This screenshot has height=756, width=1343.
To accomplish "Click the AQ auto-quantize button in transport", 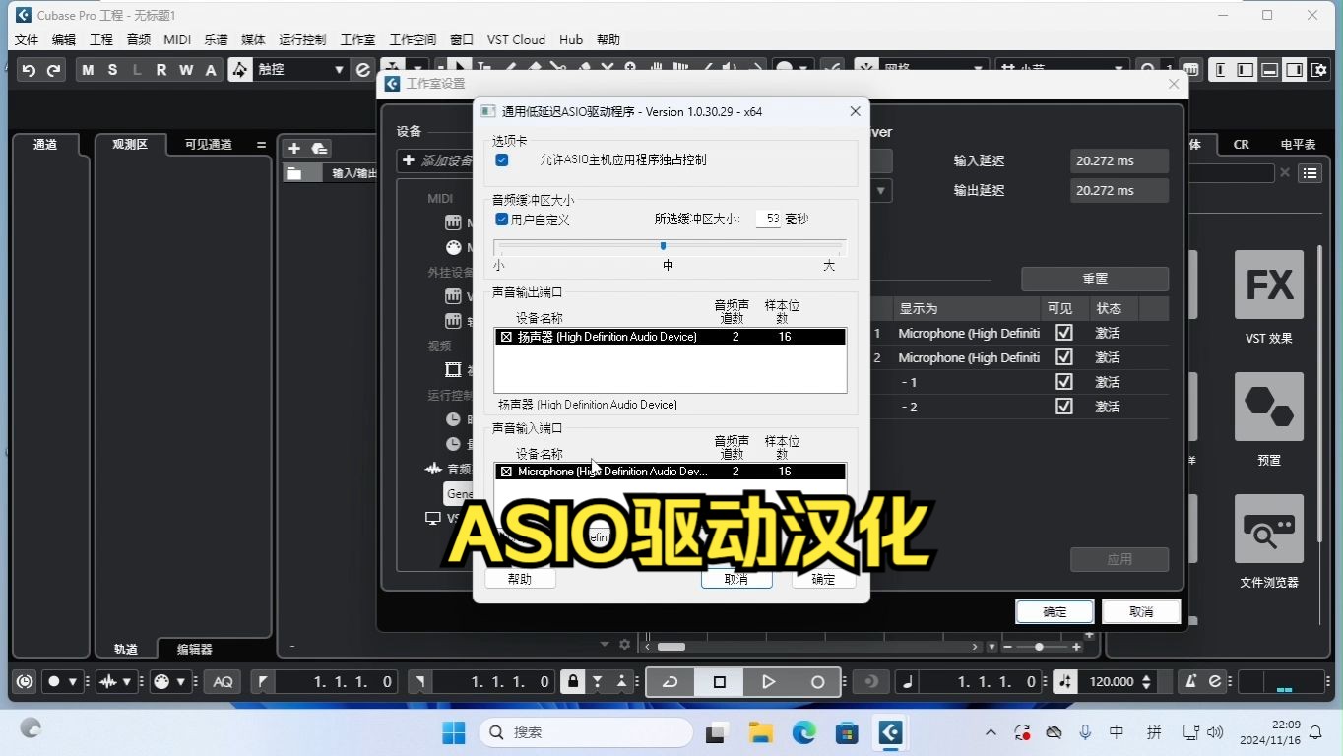I will [223, 681].
